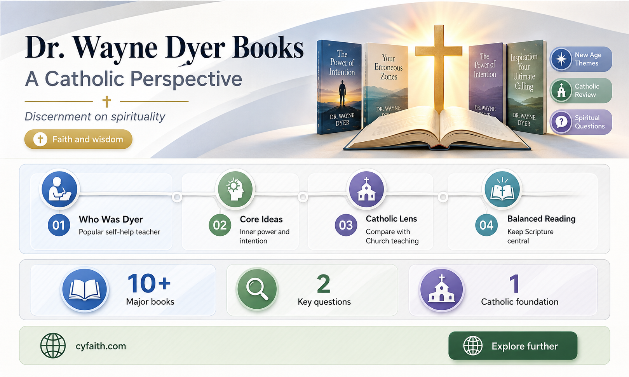Click the globe icon next to cyfaith.com

click(x=53, y=346)
